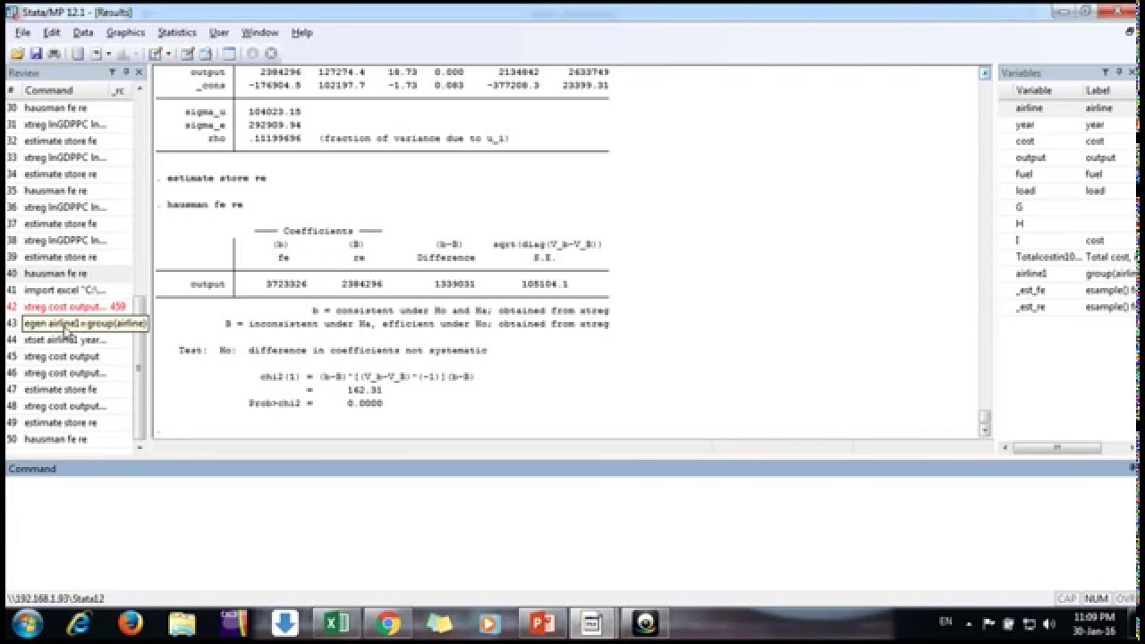Open the Help menu
The width and height of the screenshot is (1145, 644).
(302, 32)
